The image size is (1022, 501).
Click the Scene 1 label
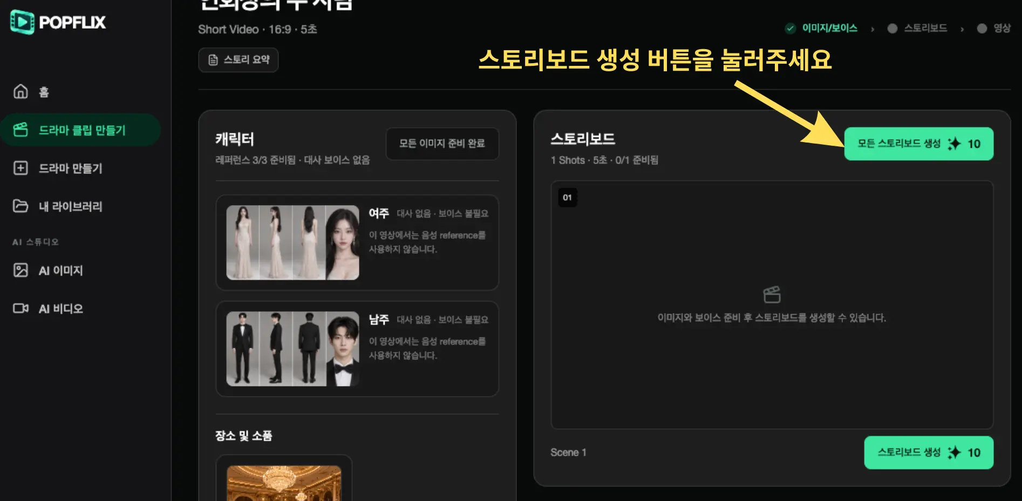[568, 452]
